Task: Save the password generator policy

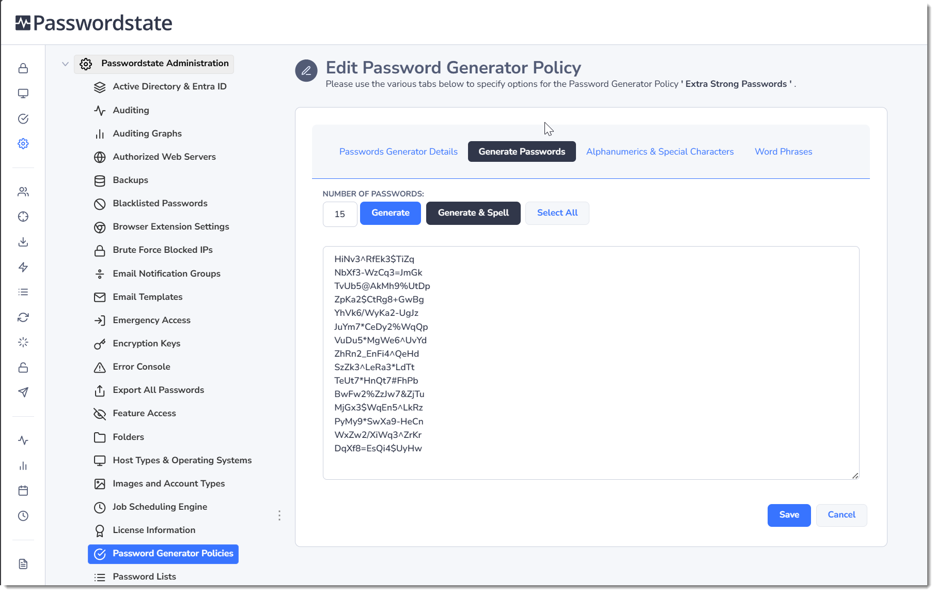Action: click(789, 515)
